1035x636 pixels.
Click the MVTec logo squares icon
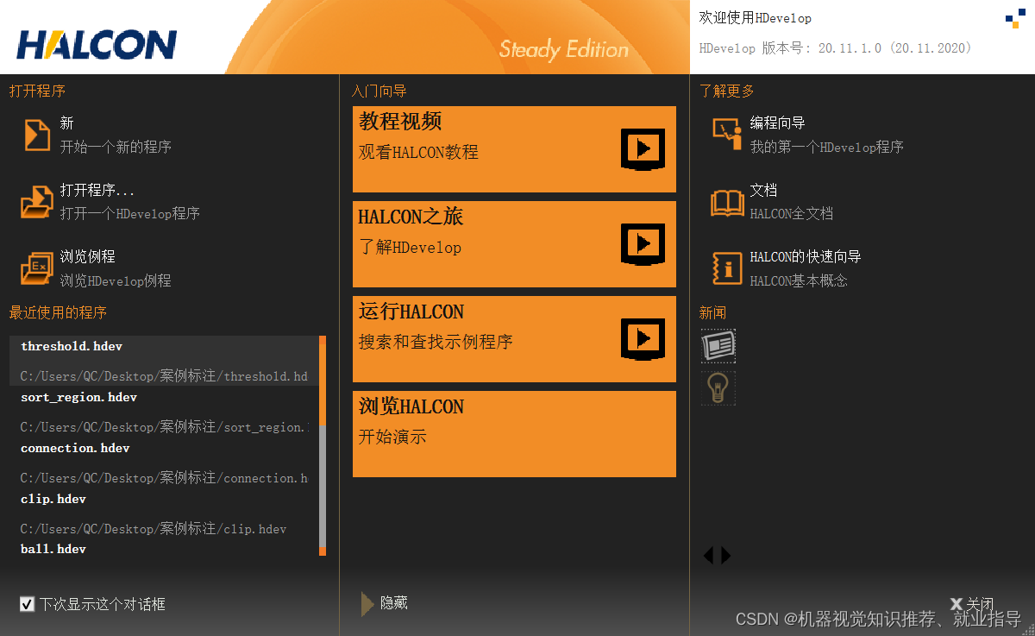tap(1014, 18)
